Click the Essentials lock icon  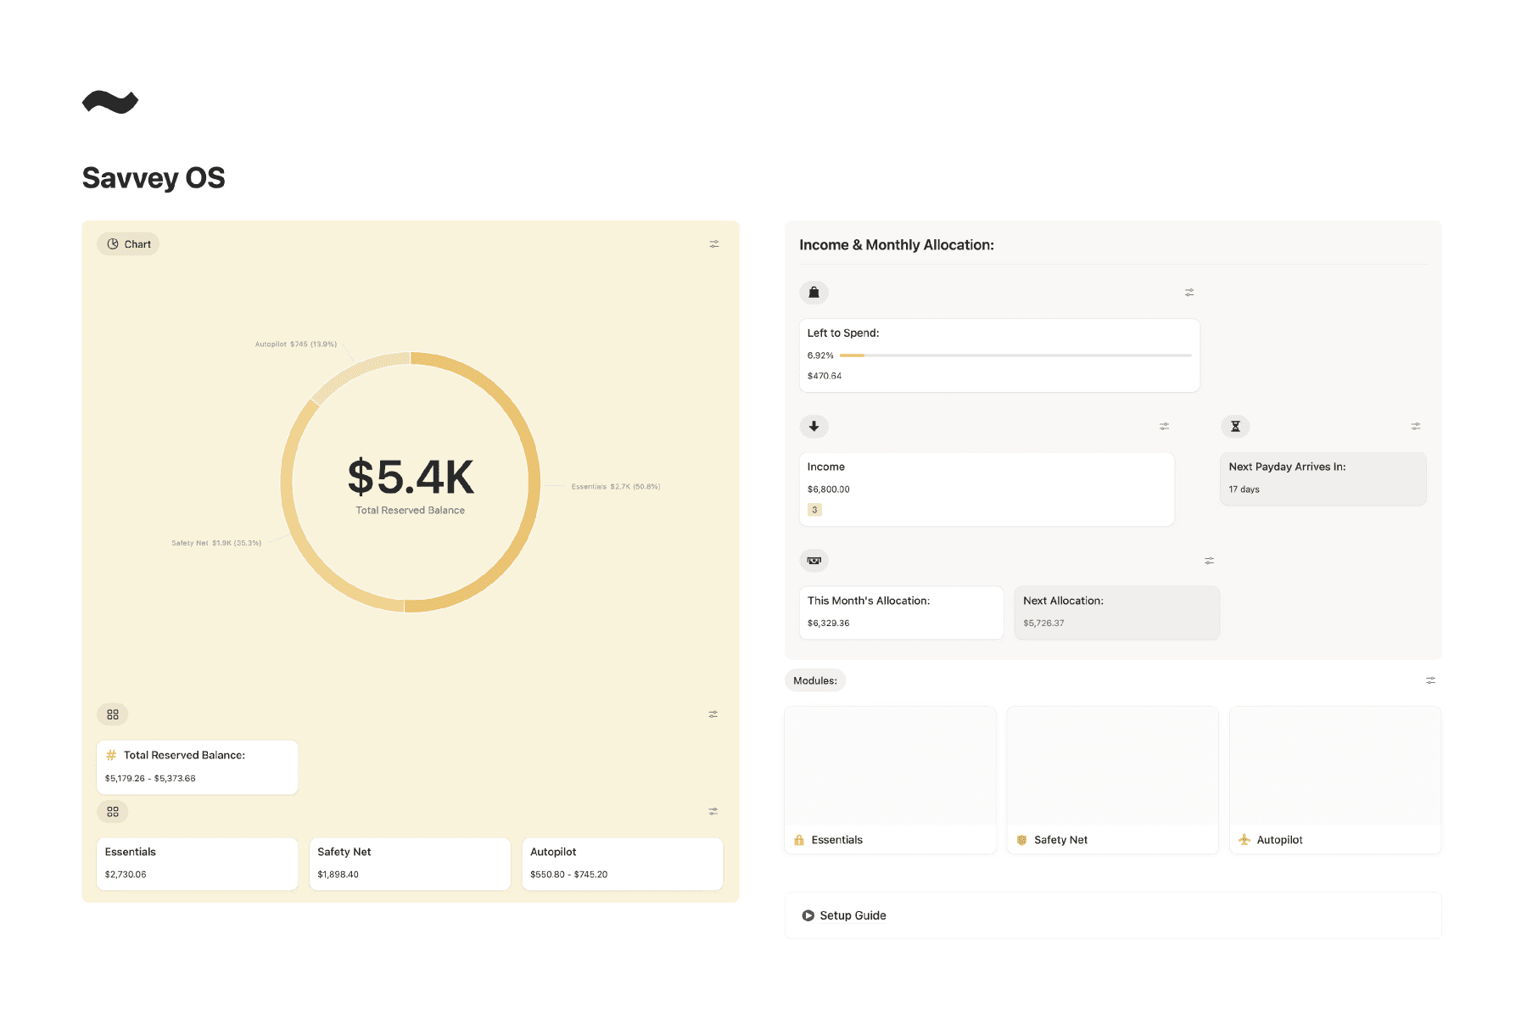tap(799, 840)
